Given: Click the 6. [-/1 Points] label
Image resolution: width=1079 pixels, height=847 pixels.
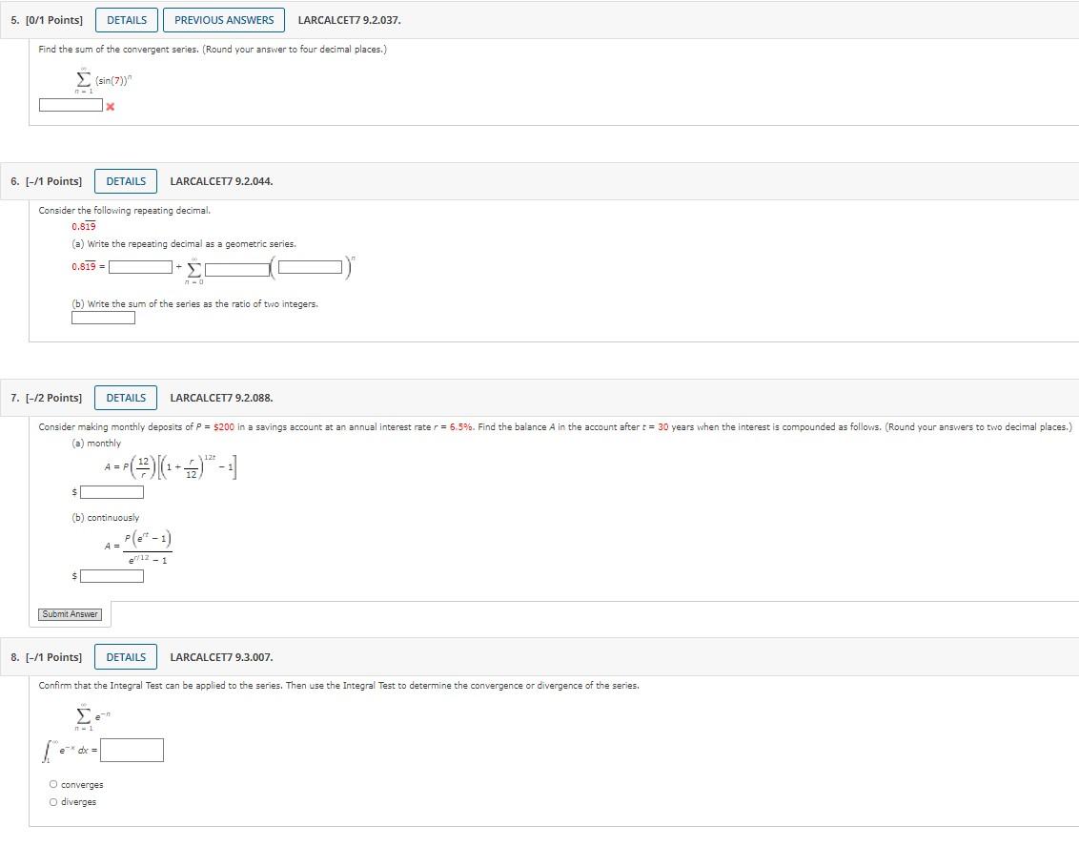Looking at the screenshot, I should [46, 181].
